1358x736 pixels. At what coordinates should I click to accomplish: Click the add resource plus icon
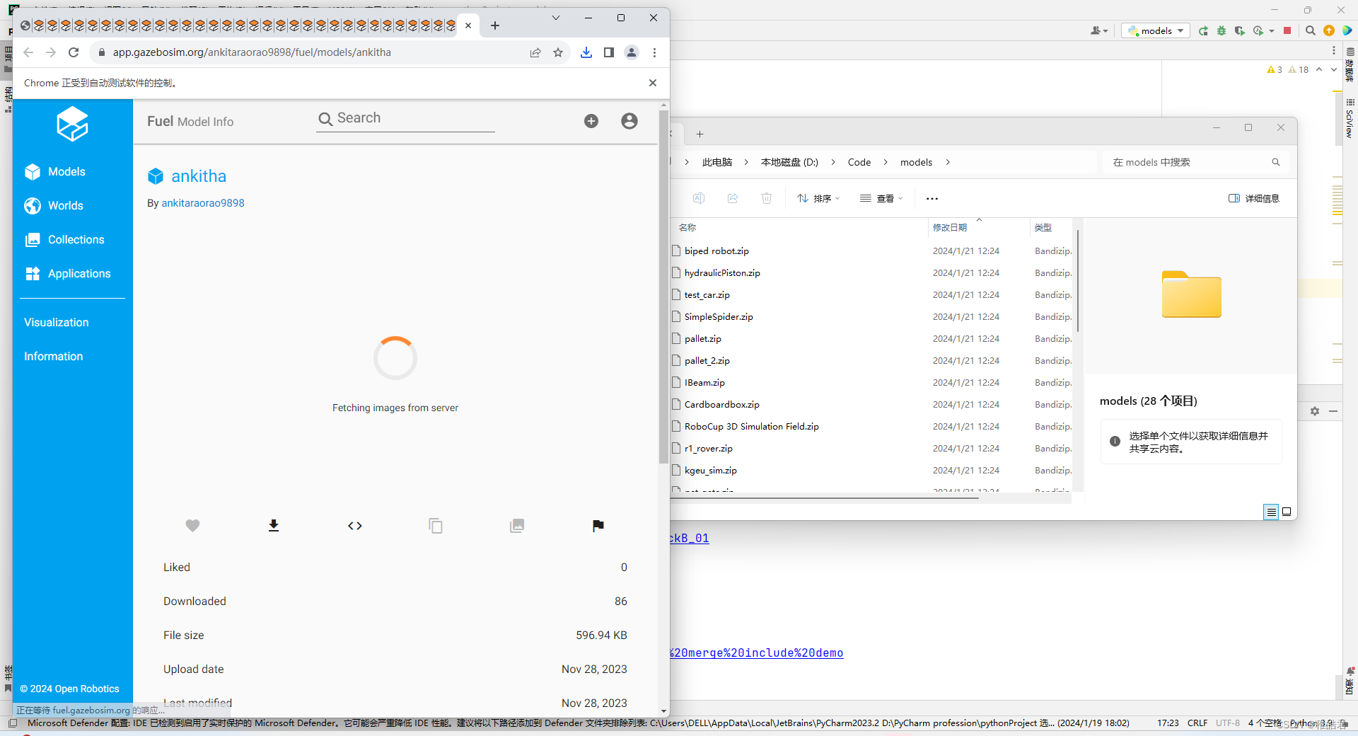(x=591, y=121)
